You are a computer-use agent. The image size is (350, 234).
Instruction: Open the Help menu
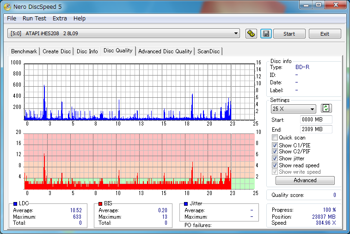[x=80, y=19]
